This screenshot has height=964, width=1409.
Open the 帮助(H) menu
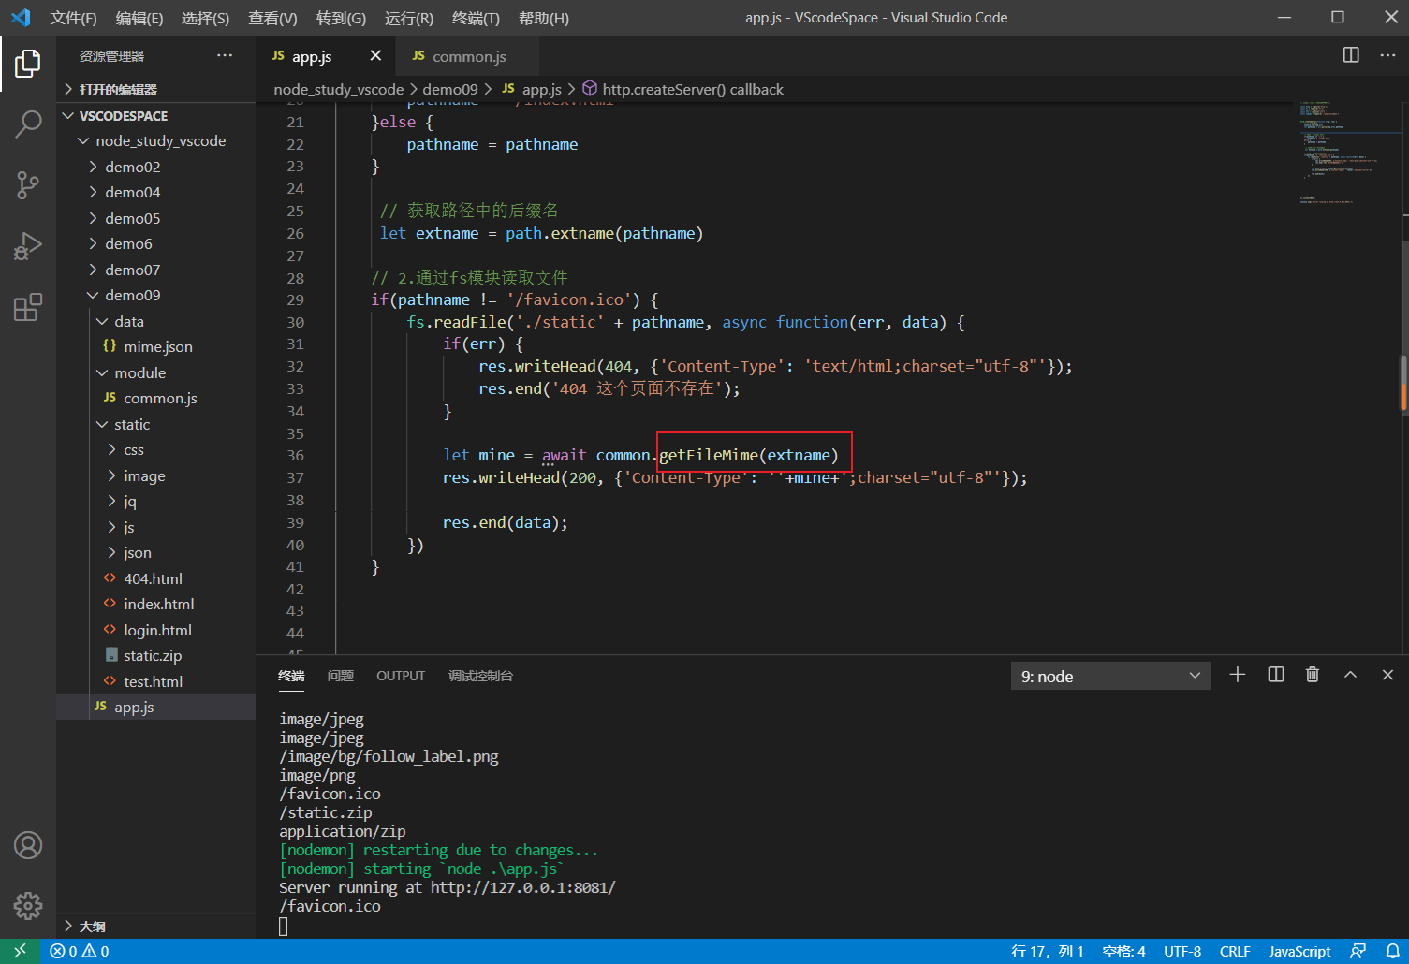[x=543, y=18]
